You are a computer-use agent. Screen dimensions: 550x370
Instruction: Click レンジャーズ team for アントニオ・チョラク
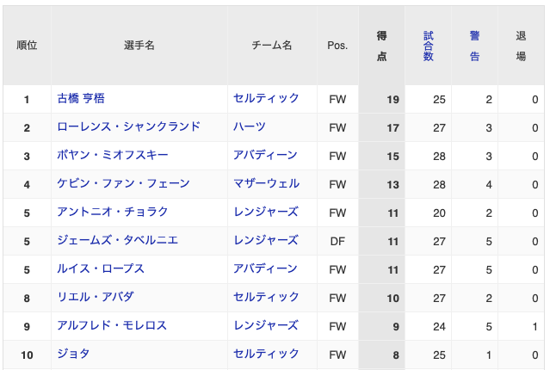coord(266,212)
